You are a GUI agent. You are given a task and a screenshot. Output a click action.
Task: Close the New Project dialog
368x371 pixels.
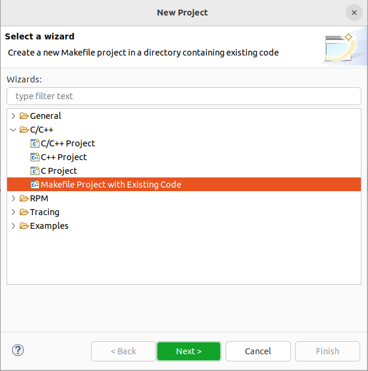coord(354,13)
